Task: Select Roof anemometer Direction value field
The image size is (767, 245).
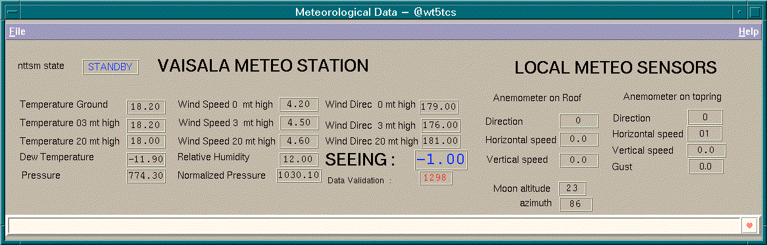Action: tap(579, 121)
